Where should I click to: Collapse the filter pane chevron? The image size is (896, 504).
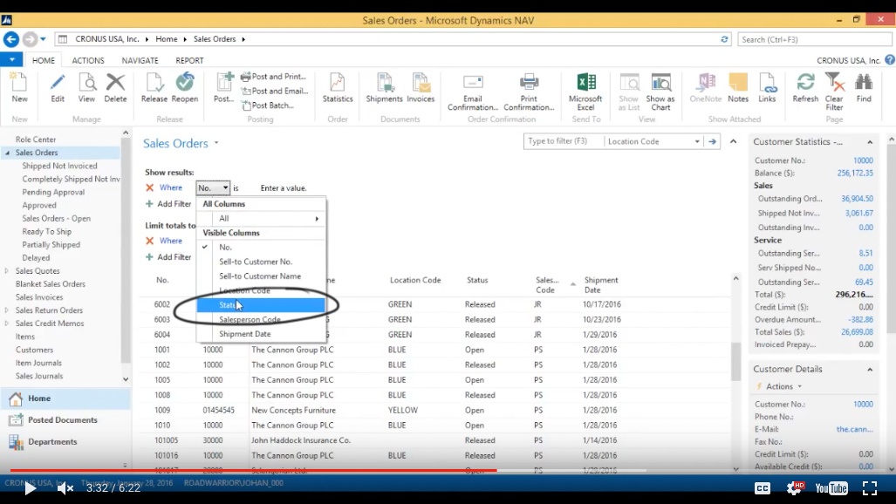[x=733, y=141]
